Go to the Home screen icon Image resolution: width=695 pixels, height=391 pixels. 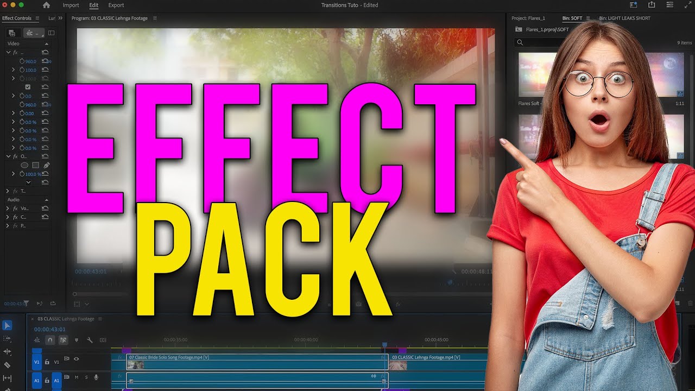pos(46,5)
